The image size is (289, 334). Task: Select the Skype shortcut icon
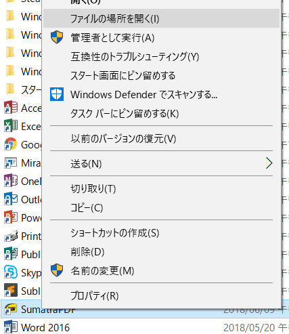point(11,272)
